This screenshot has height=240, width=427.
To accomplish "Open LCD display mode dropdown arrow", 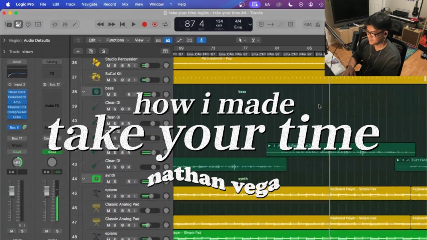I will coord(250,25).
